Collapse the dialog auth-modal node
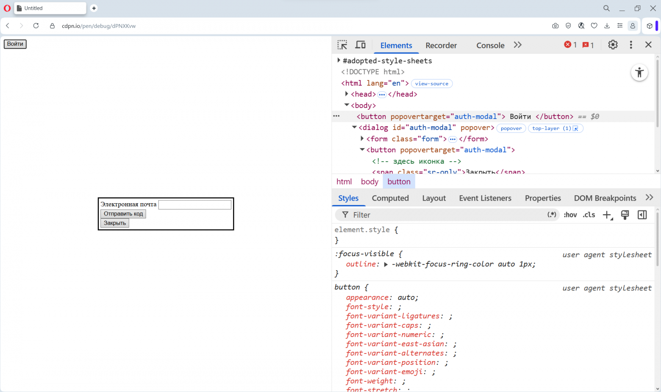 coord(354,127)
